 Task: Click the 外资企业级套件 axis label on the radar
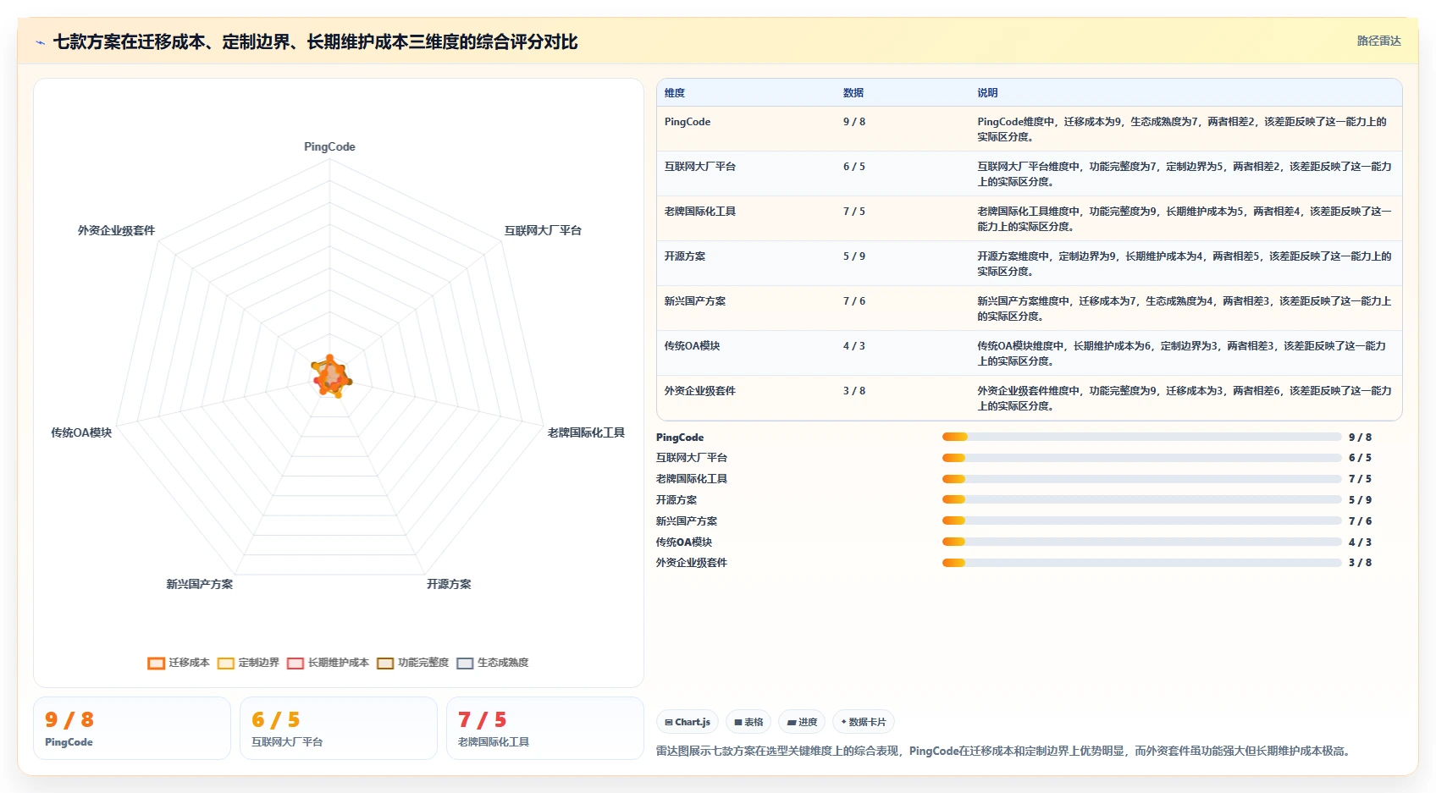[117, 230]
